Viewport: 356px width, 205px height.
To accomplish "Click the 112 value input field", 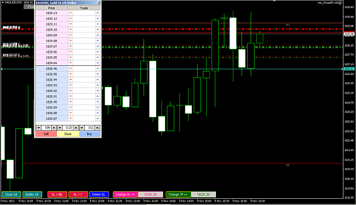I will pyautogui.click(x=89, y=128).
